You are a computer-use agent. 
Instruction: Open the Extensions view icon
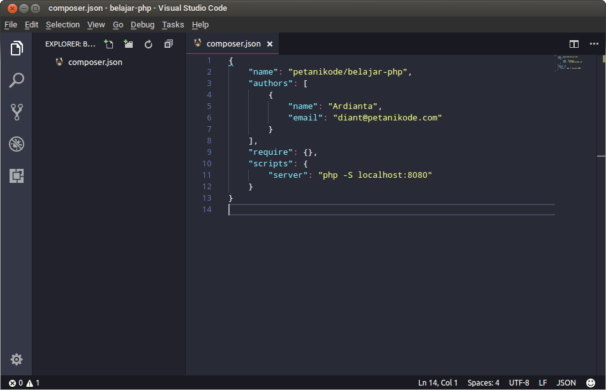point(16,177)
